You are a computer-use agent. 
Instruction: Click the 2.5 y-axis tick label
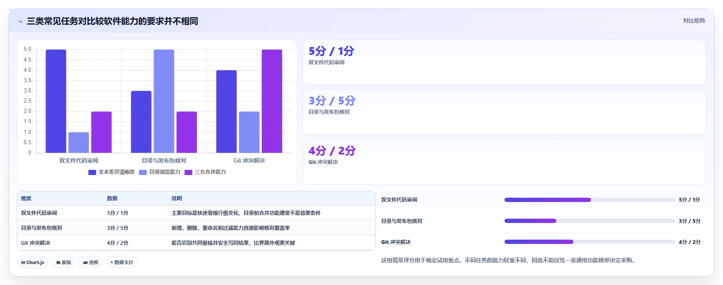27,101
